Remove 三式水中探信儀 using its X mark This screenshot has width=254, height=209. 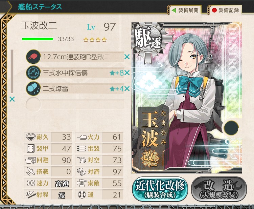127,73
